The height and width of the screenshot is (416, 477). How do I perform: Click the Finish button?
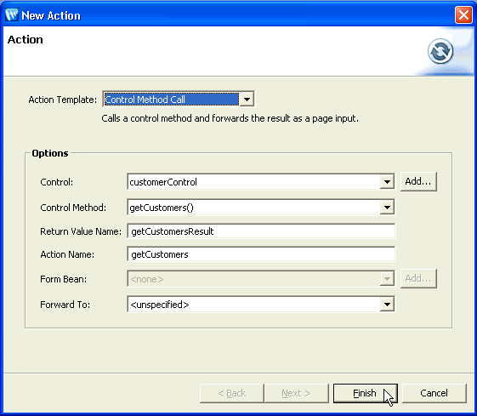coord(365,393)
